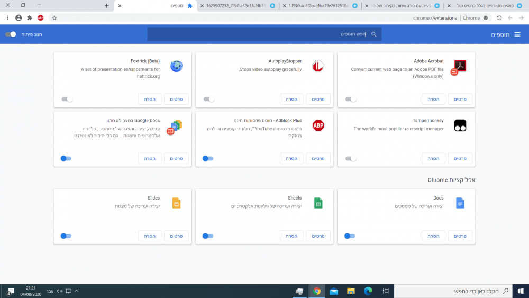Toggle developer mode switch
This screenshot has width=529, height=298.
[11, 34]
